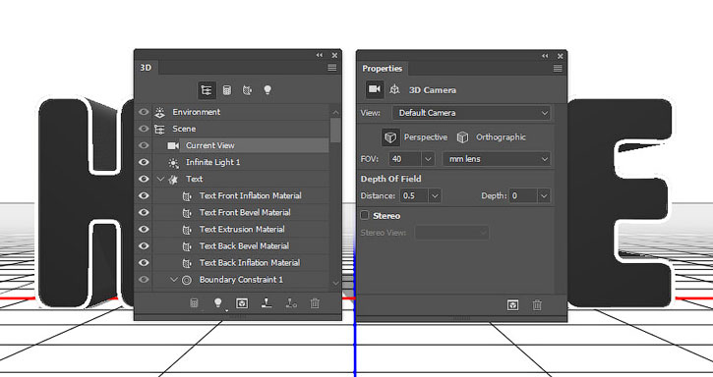
Task: Filter by Whole Scene in 3D panel
Action: pos(207,90)
